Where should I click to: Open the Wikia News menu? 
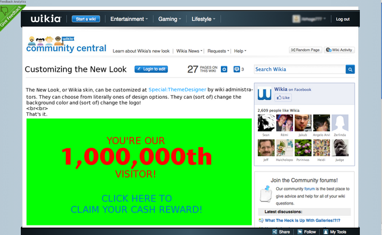pos(189,51)
